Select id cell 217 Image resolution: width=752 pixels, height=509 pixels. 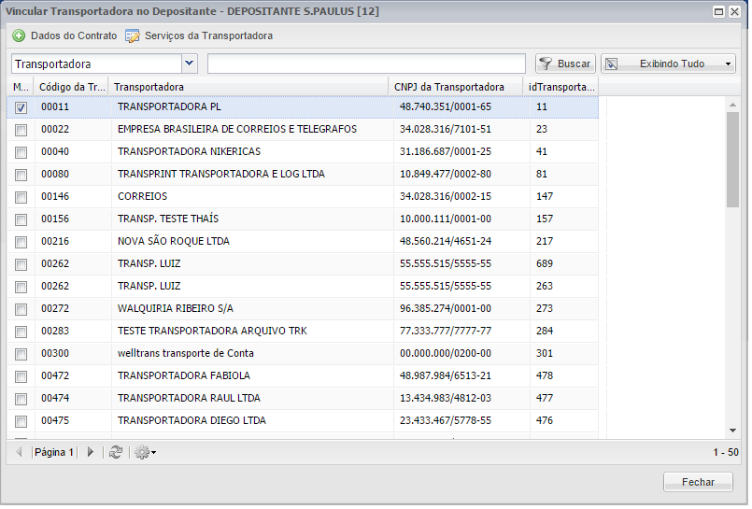click(x=564, y=241)
